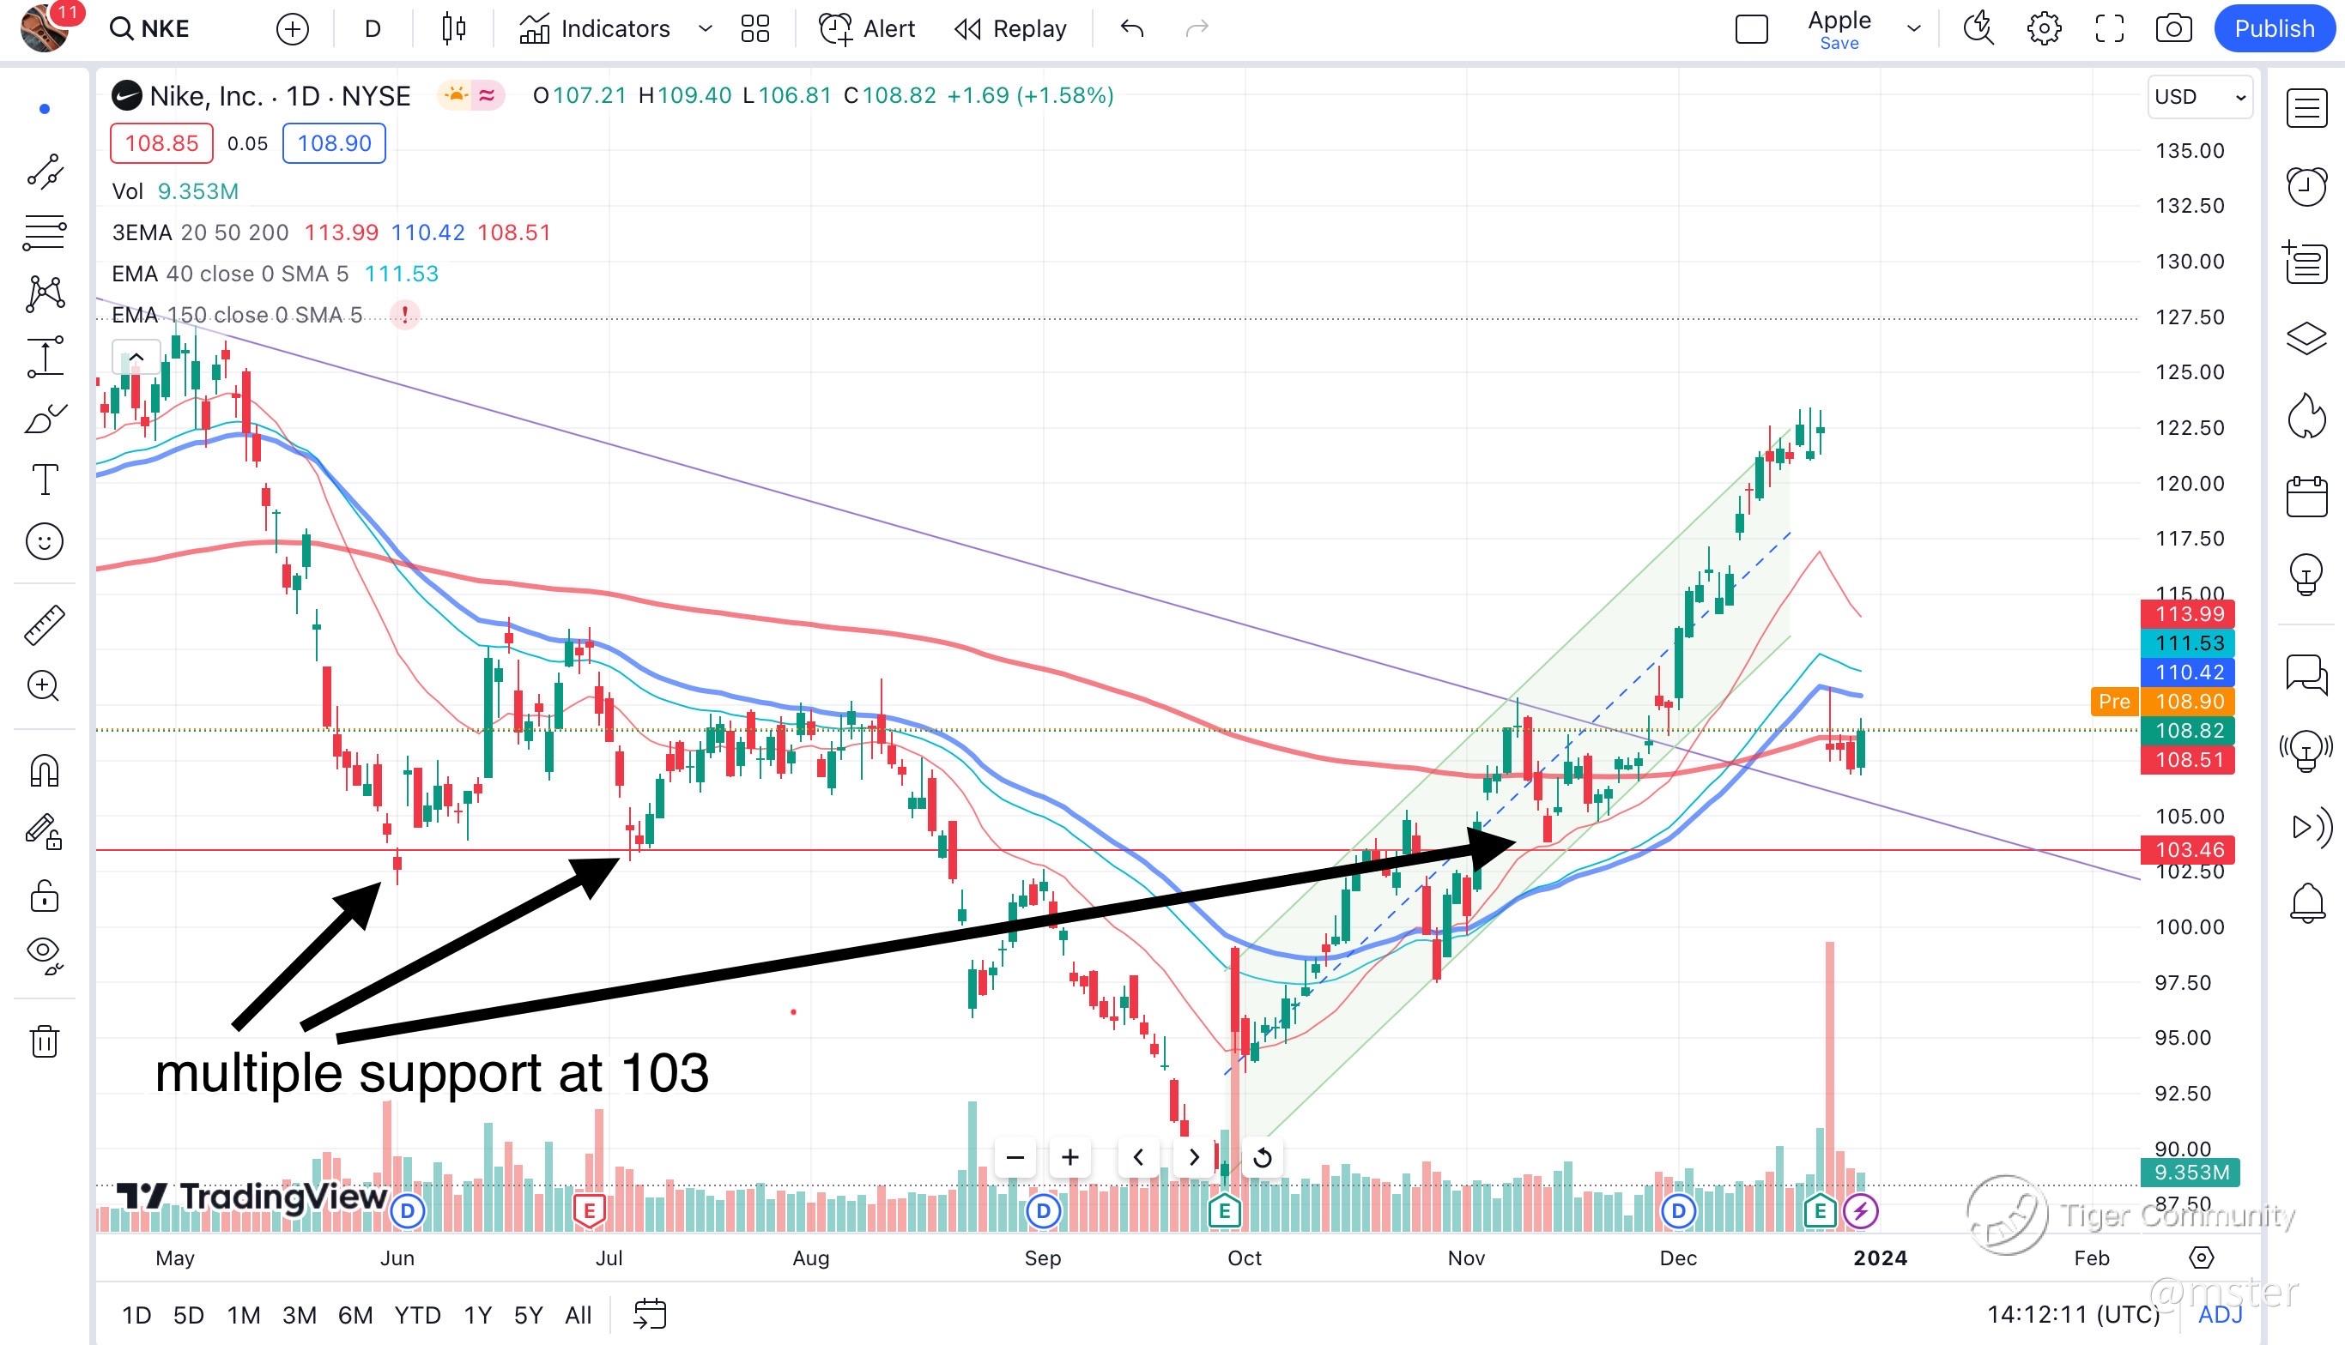The image size is (2345, 1345).
Task: Toggle the ADJ adjusted data option
Action: click(2220, 1314)
